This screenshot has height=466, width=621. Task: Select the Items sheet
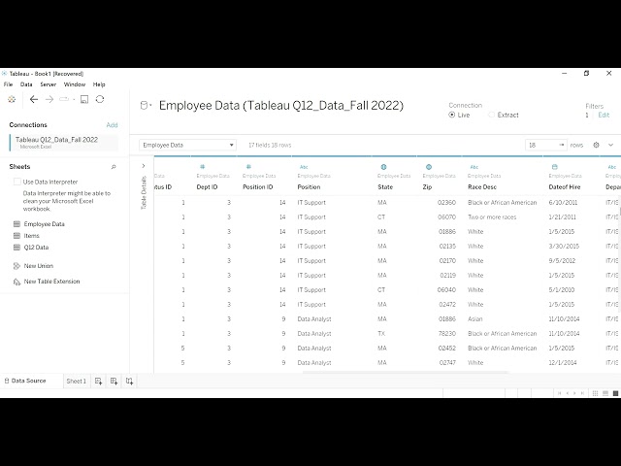tap(32, 236)
